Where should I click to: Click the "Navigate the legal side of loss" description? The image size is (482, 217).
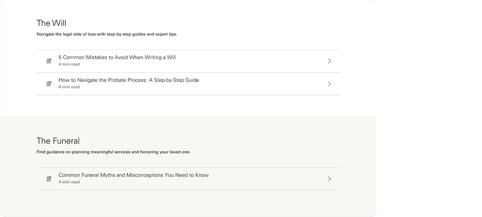(x=107, y=34)
